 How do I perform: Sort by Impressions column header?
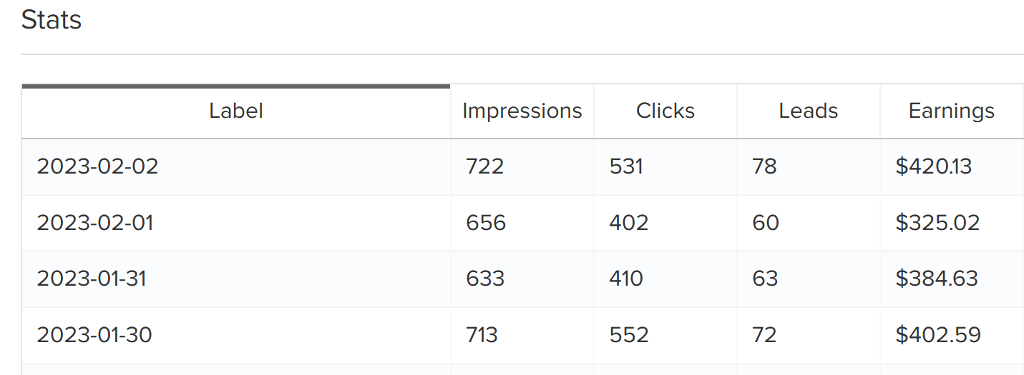click(x=522, y=111)
